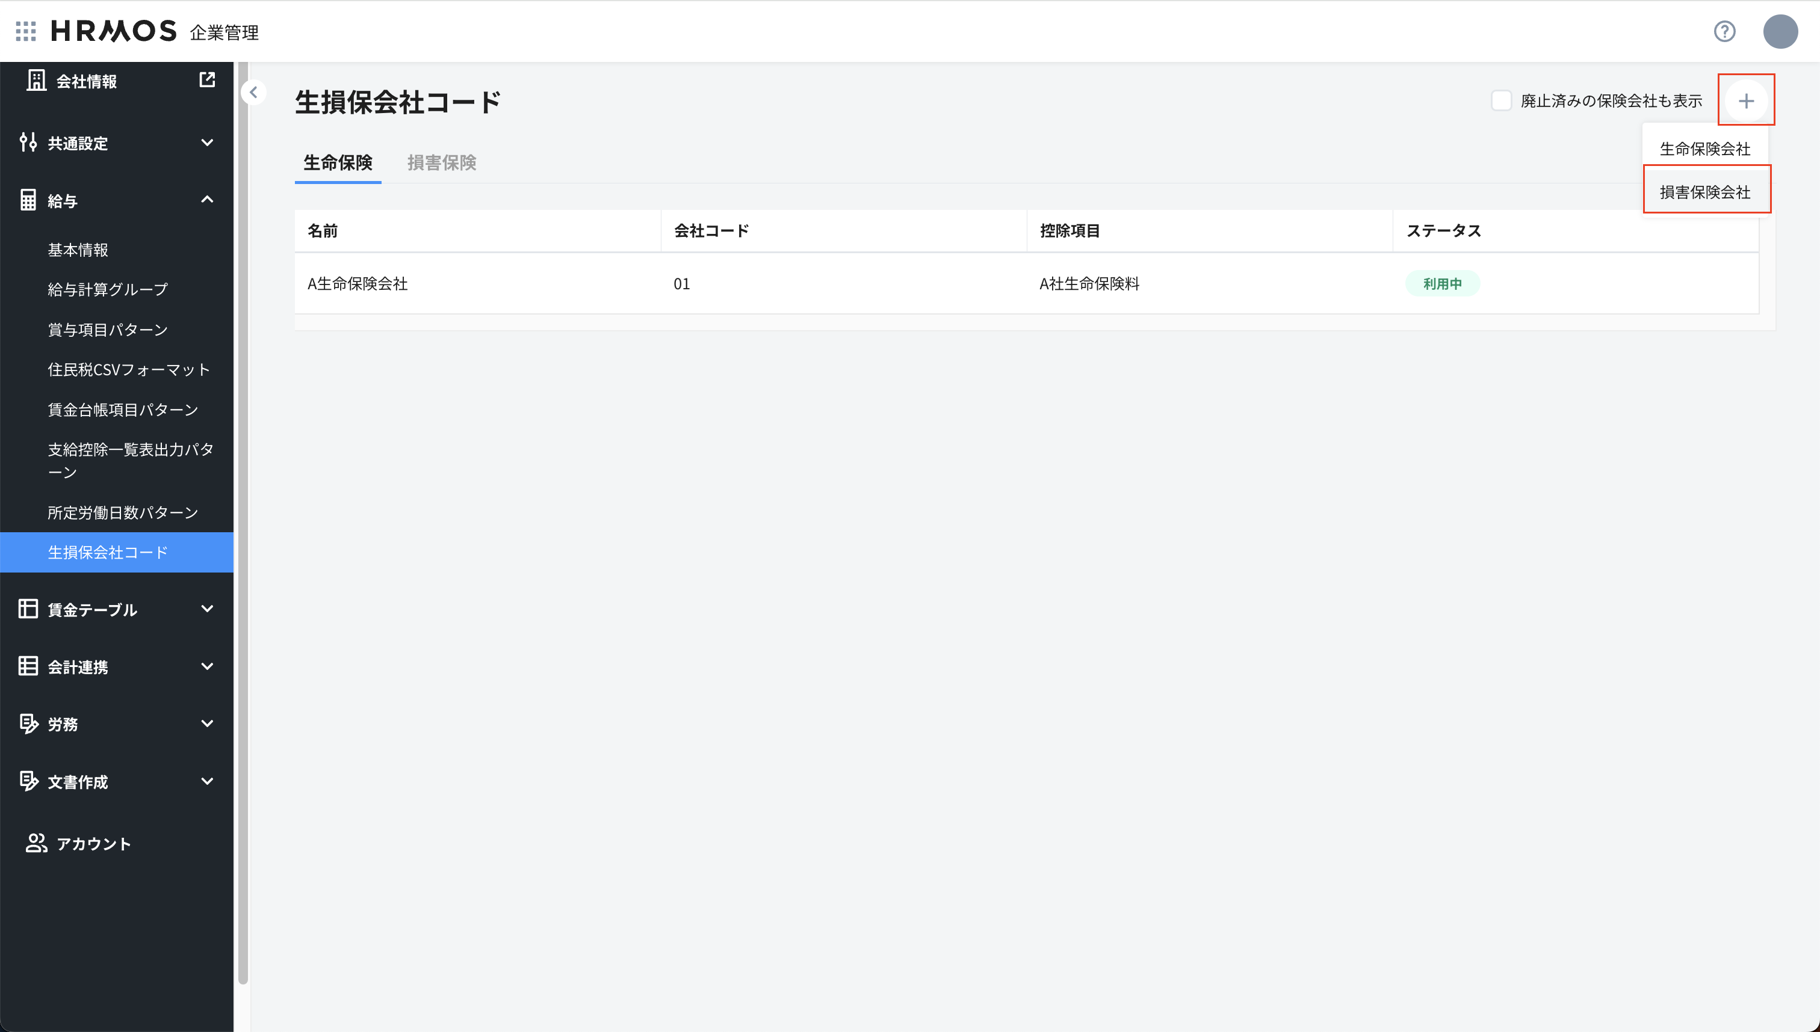
Task: Click the profile avatar circle
Action: (x=1780, y=31)
